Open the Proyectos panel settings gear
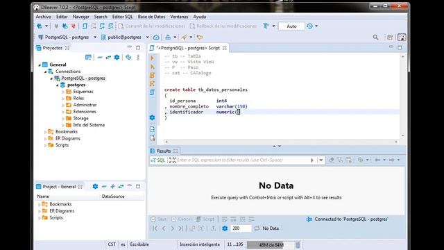This screenshot has height=250, width=444. (117, 57)
